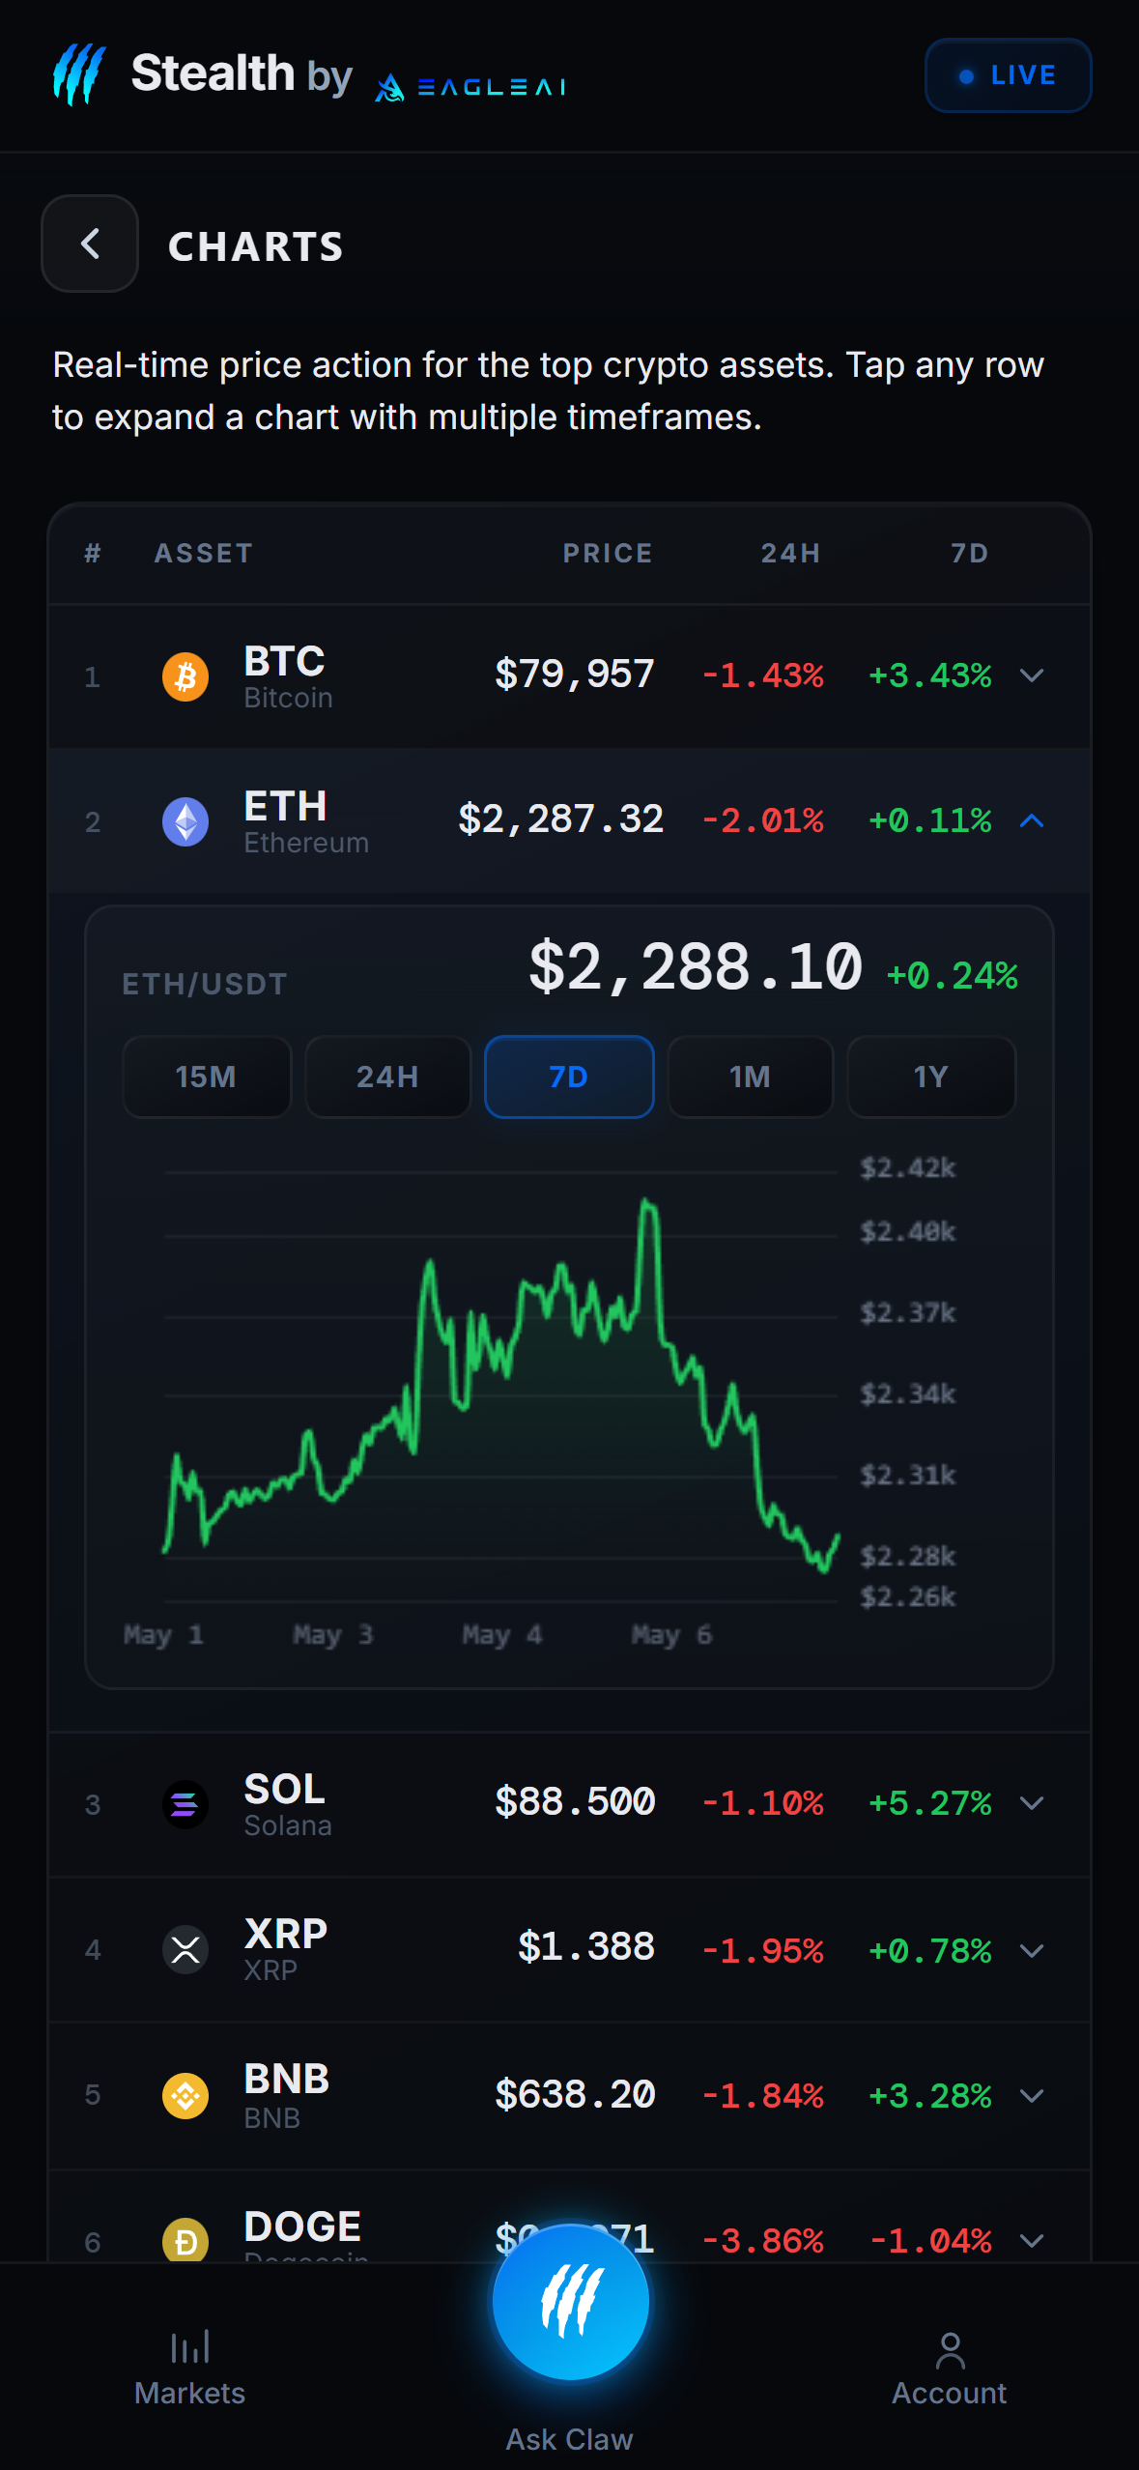Image resolution: width=1139 pixels, height=2470 pixels.
Task: Click the Bitcoin asset name
Action: [288, 698]
